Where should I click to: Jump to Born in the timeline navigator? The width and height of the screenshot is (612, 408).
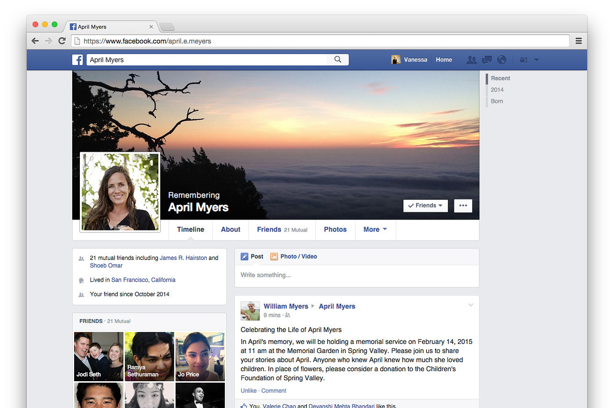click(x=497, y=101)
